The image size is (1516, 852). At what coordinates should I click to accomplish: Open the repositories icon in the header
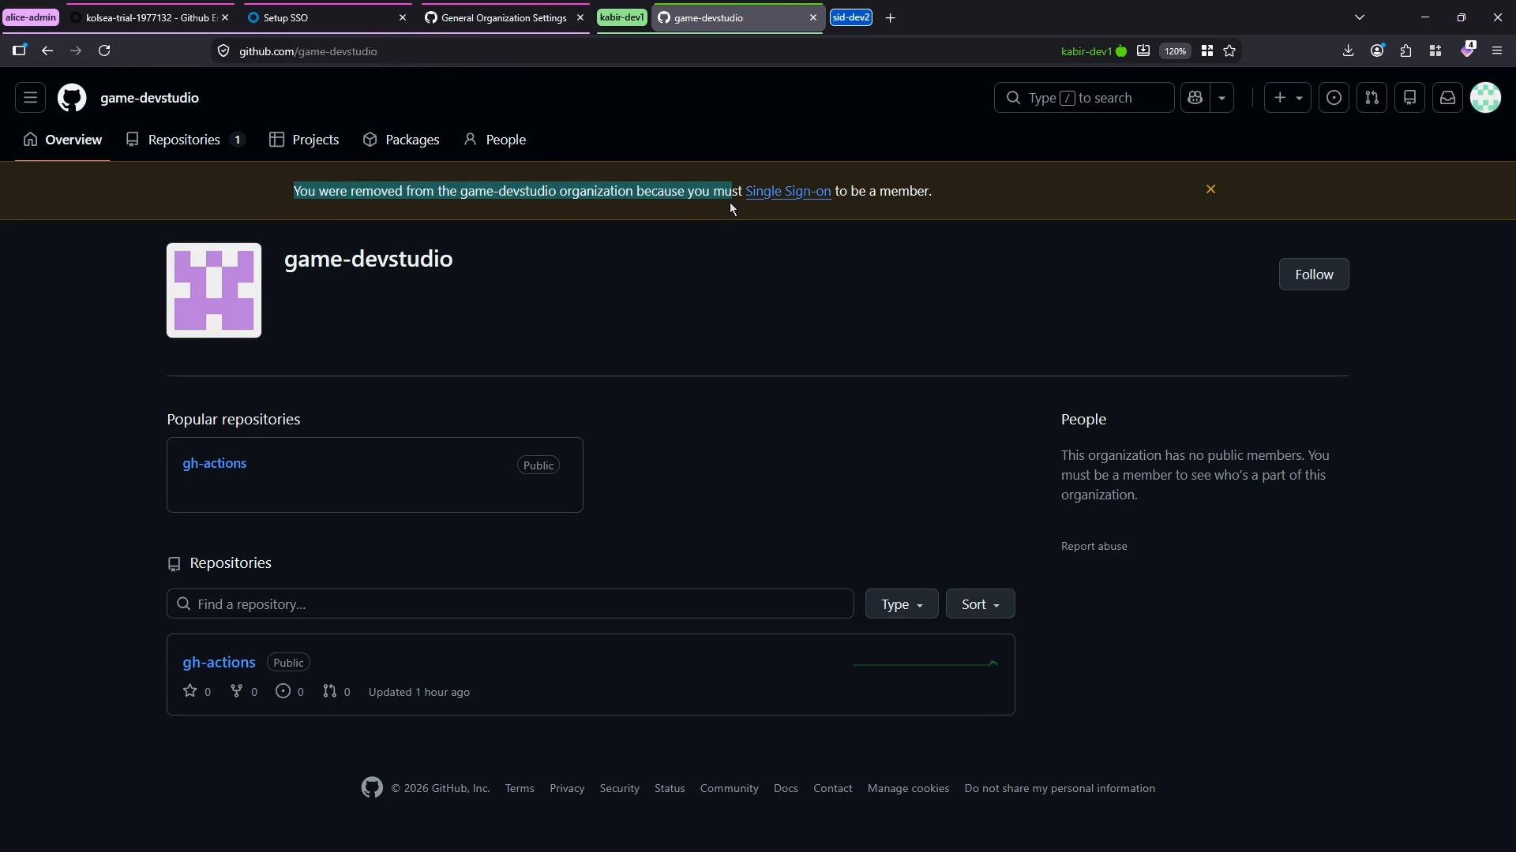click(x=1409, y=98)
